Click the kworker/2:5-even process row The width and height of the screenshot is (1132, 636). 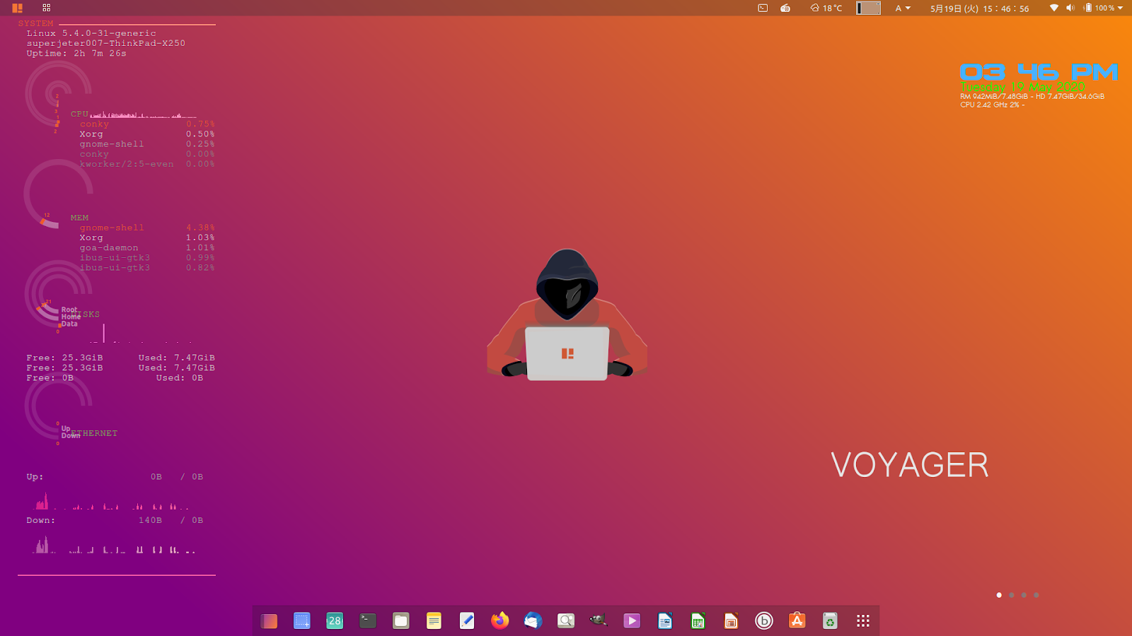coord(147,163)
